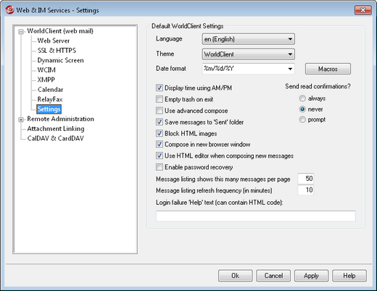Uncheck Block HTML images
The width and height of the screenshot is (377, 291).
click(x=159, y=133)
